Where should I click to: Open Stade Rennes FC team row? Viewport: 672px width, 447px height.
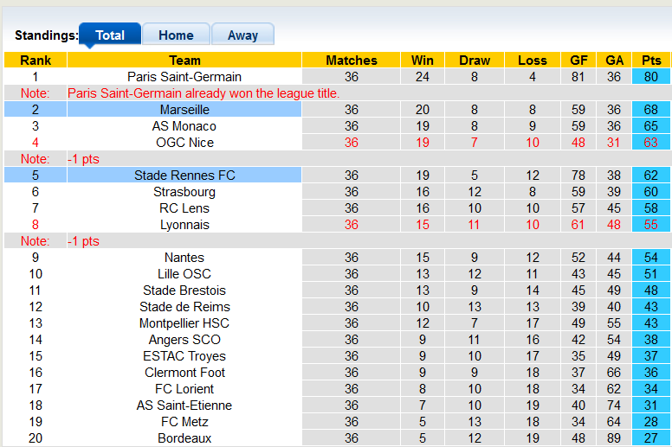(184, 176)
